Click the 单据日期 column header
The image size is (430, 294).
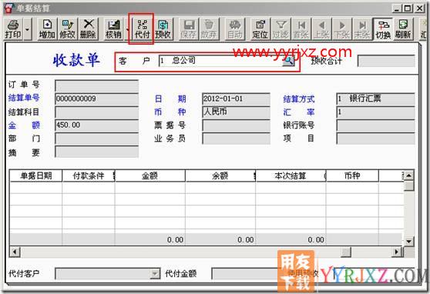point(36,175)
